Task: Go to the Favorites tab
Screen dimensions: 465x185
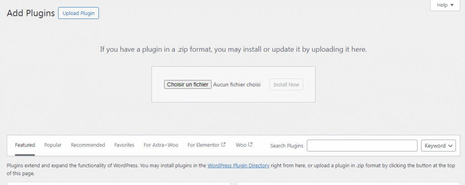Action: [x=124, y=145]
